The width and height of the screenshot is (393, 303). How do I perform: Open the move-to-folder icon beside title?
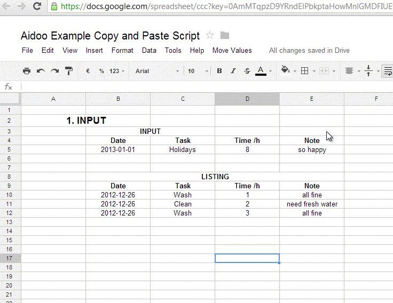point(225,35)
